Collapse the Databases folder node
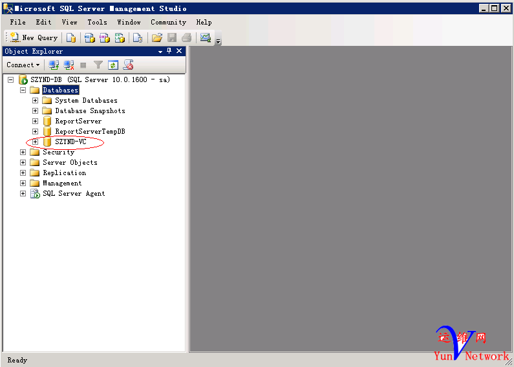This screenshot has height=367, width=514. click(23, 90)
